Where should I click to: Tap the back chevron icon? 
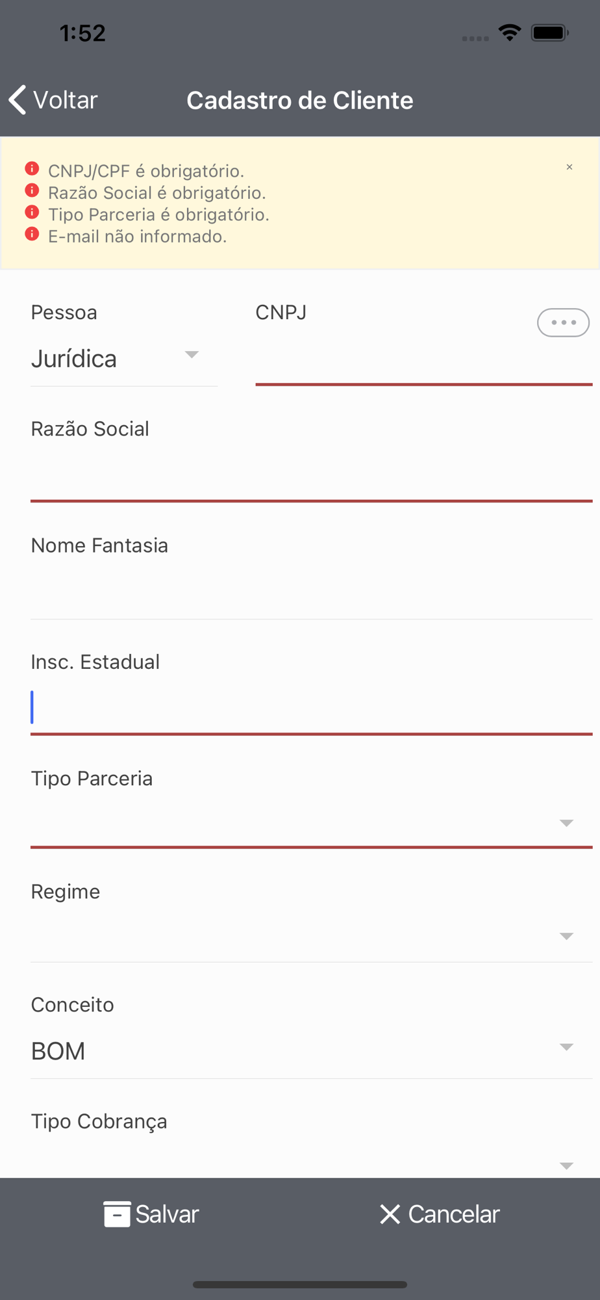(18, 100)
